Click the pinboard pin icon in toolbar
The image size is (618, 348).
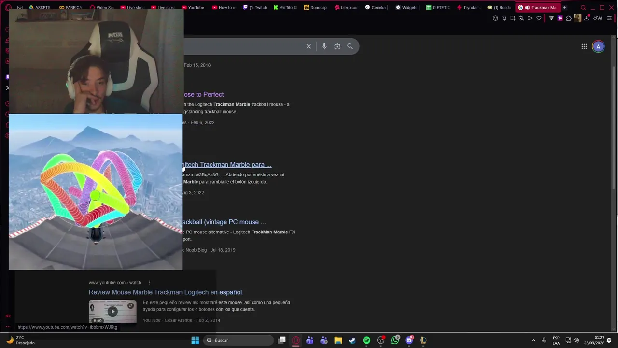pos(504,18)
